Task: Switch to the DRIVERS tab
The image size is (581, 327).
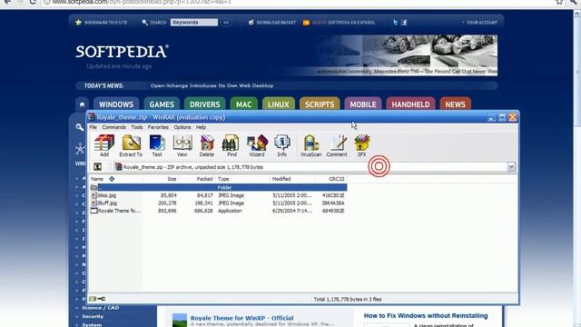Action: [205, 104]
